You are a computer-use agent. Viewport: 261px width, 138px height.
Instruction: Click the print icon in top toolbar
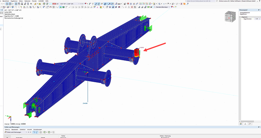22,4
